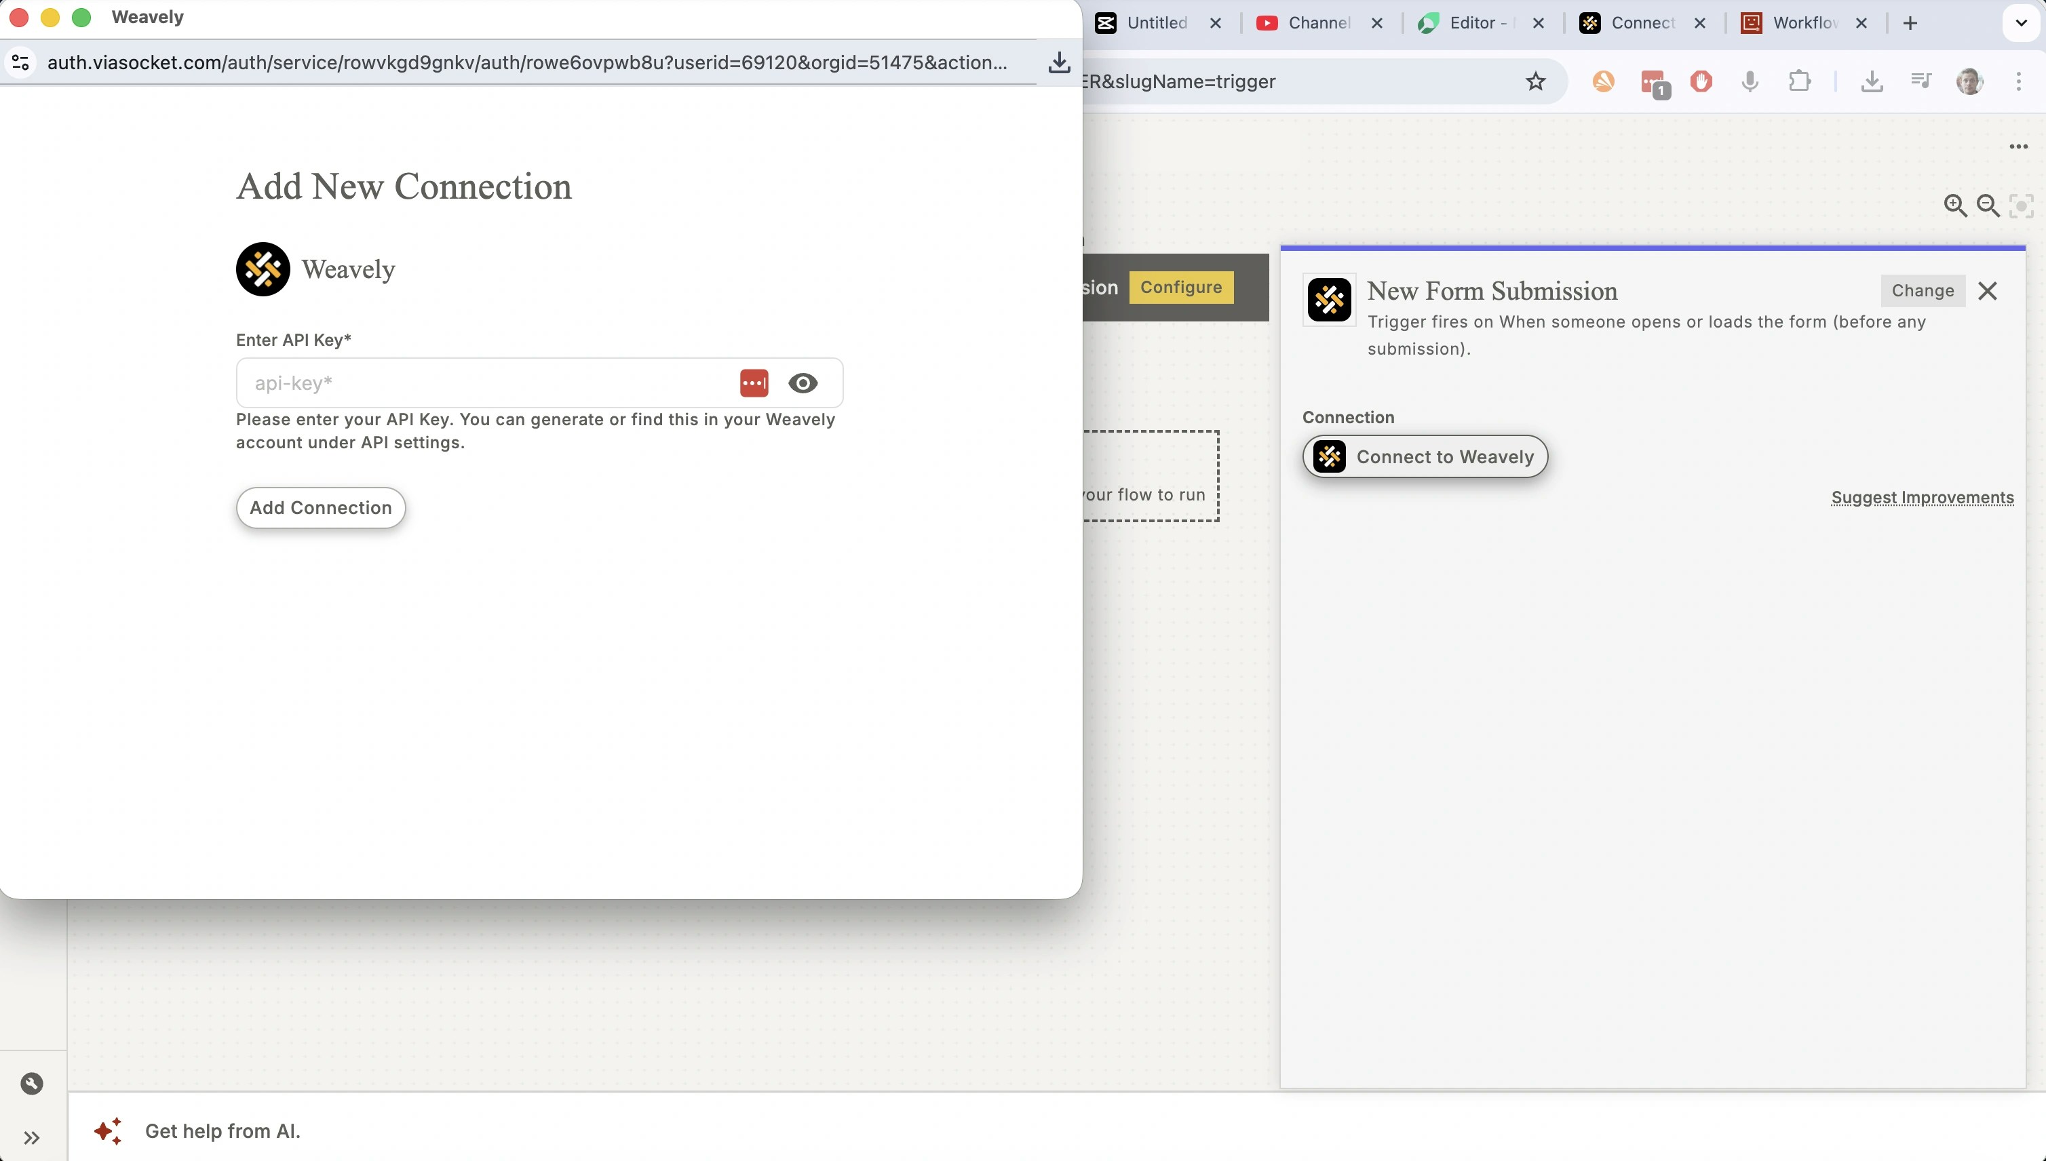
Task: Change the New Form Submission trigger
Action: pos(1922,290)
